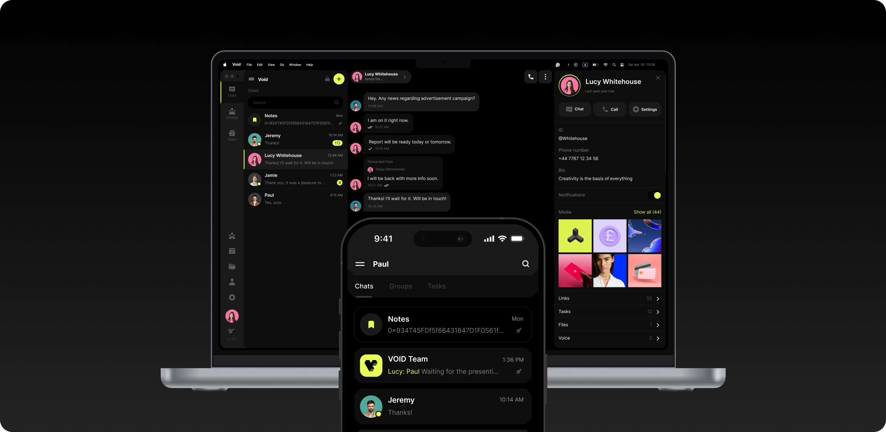This screenshot has height=432, width=886.
Task: Click the search magnifier in the chats search field
Action: click(337, 102)
